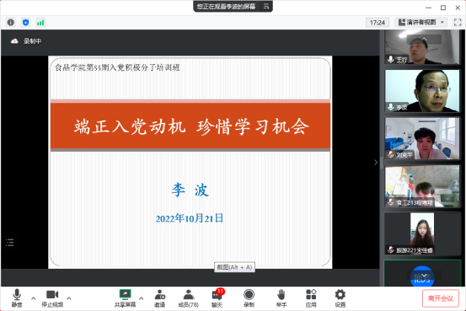Open the Invite (邀请) icon
The image size is (466, 311).
coord(159,298)
